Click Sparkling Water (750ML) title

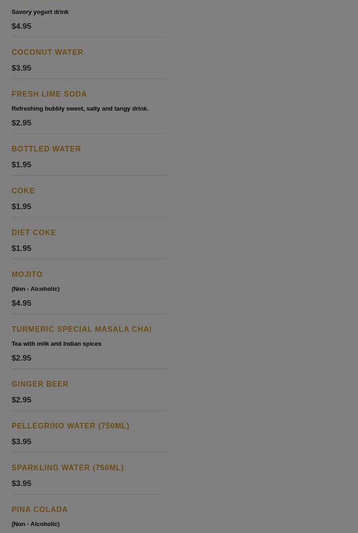point(67,468)
